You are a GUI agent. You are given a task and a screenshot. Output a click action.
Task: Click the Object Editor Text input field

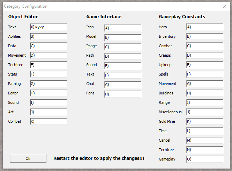(48, 27)
